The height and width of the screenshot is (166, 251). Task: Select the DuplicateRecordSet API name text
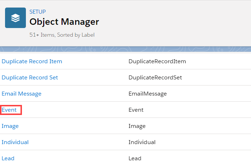pyautogui.click(x=155, y=78)
